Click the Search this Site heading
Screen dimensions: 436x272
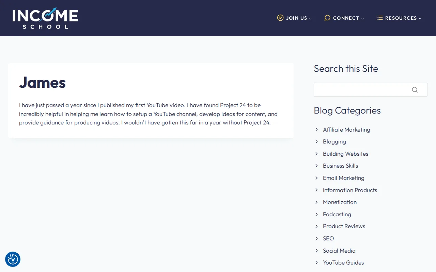pos(346,69)
